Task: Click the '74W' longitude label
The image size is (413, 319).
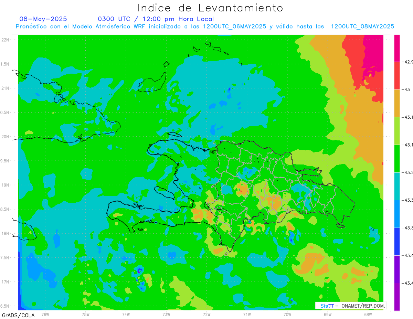Action: tap(126, 314)
